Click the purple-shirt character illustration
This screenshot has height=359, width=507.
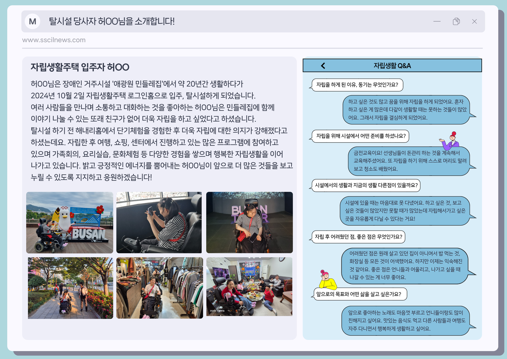450,140
